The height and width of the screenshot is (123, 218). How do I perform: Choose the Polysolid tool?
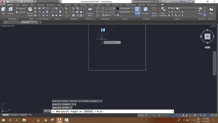click(20, 9)
